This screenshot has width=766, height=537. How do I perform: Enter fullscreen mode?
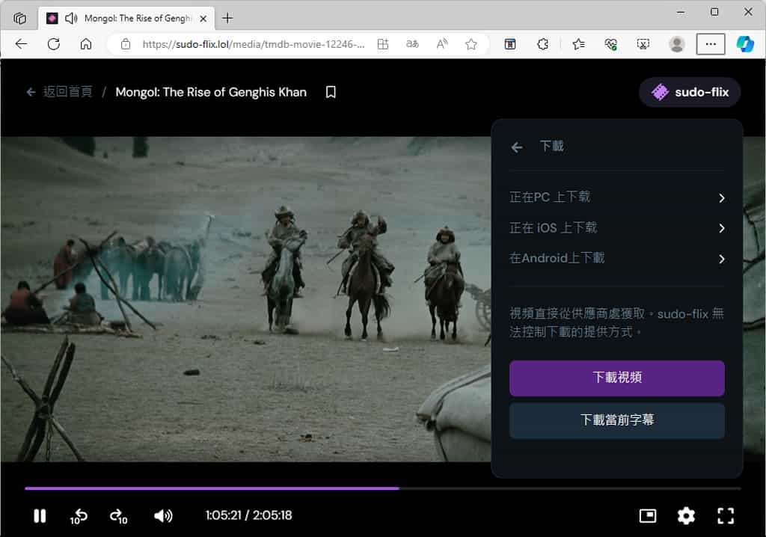[x=726, y=515]
